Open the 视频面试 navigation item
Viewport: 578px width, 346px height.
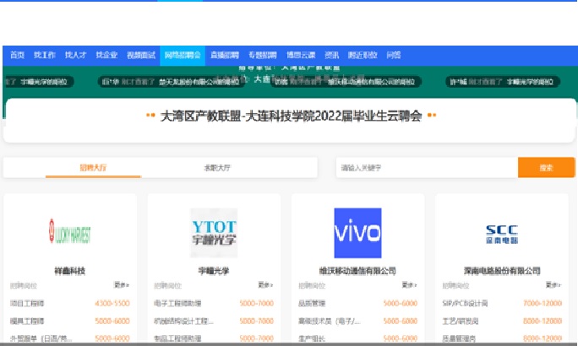[x=142, y=55]
